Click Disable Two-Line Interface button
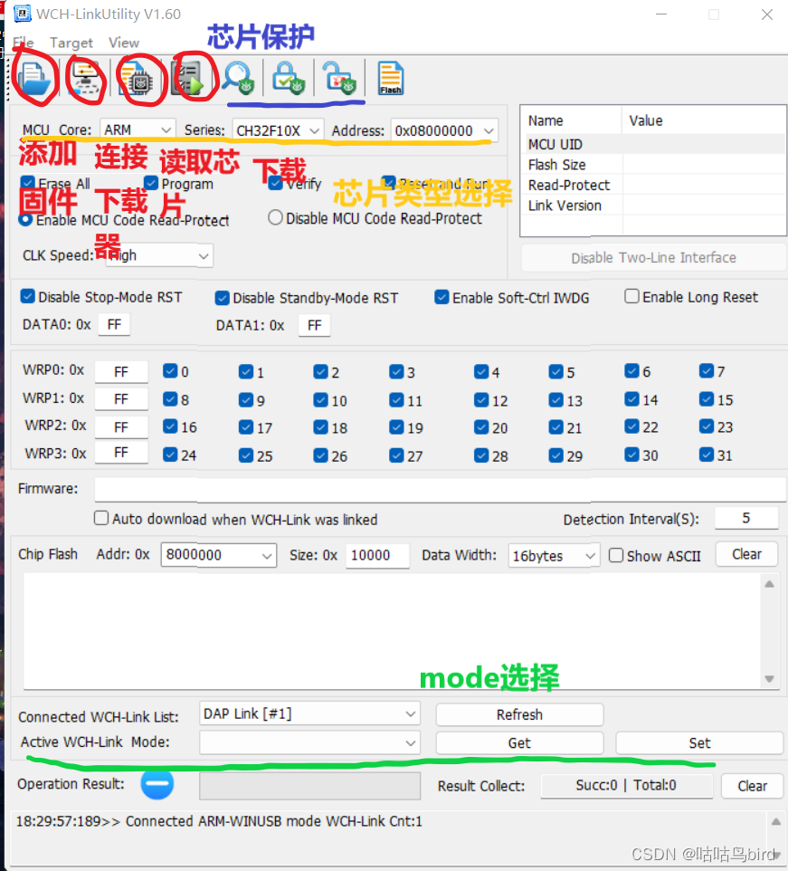Viewport: 788px width, 871px height. pyautogui.click(x=654, y=258)
